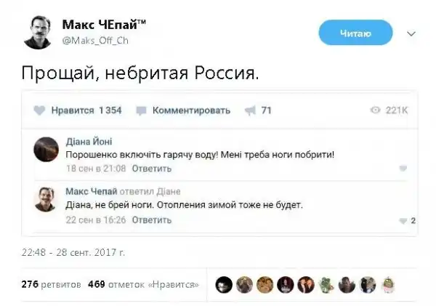
Task: Click the Нравится heart icon with 1354
Action: [x=39, y=110]
